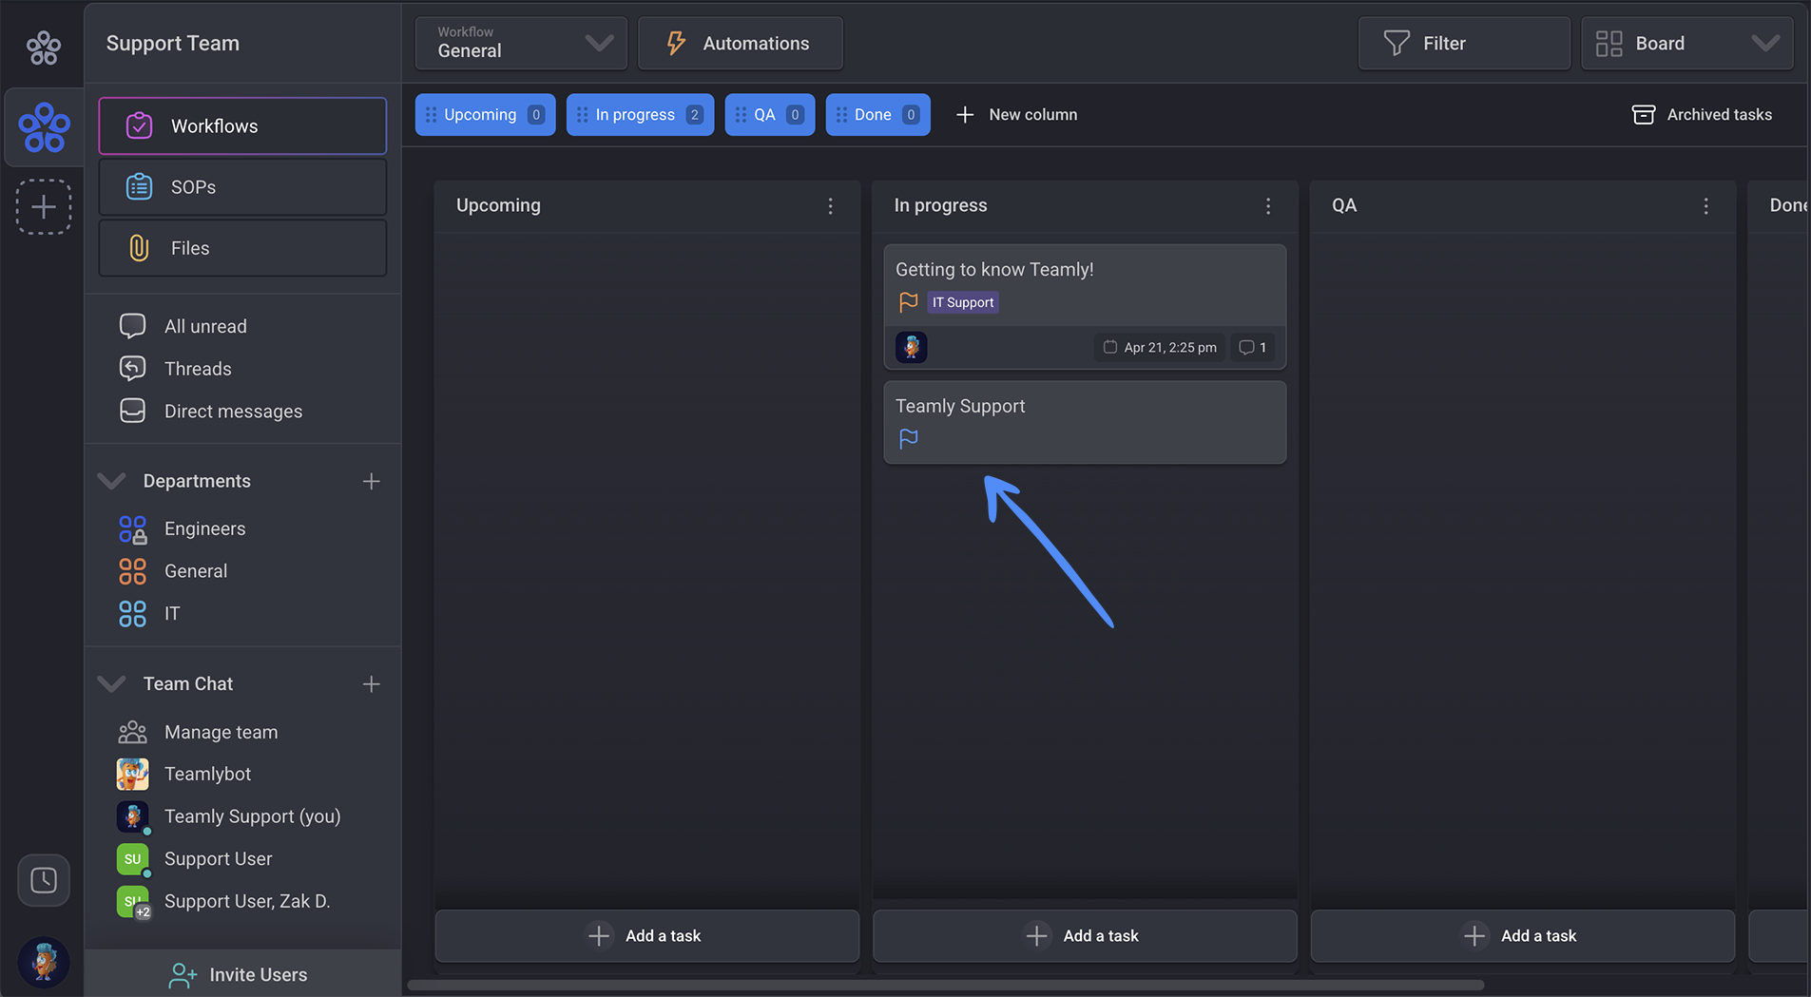
Task: Open the In progress column three-dot menu
Action: click(1268, 206)
